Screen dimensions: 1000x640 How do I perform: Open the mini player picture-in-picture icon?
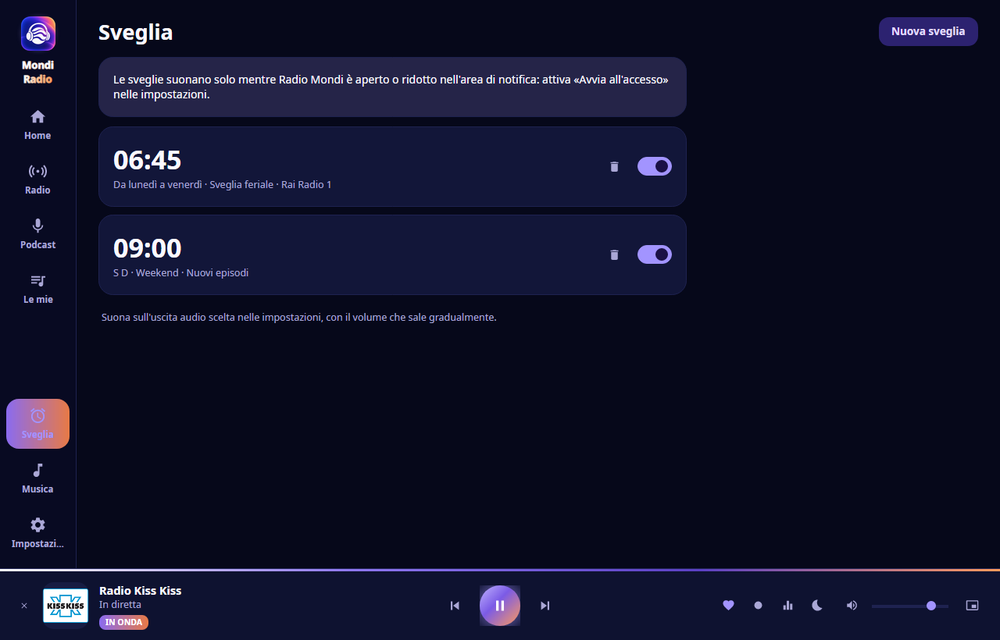click(972, 605)
